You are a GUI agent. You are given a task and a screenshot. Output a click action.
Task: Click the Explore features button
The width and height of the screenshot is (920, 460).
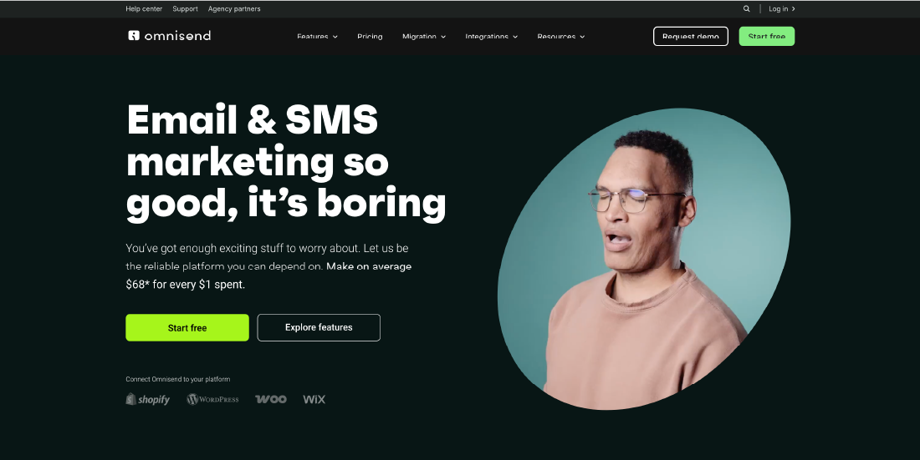[x=319, y=327]
